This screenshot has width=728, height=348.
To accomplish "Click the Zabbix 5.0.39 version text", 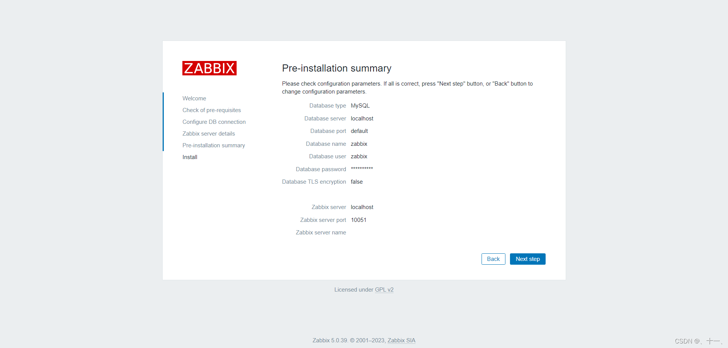I will pyautogui.click(x=330, y=340).
